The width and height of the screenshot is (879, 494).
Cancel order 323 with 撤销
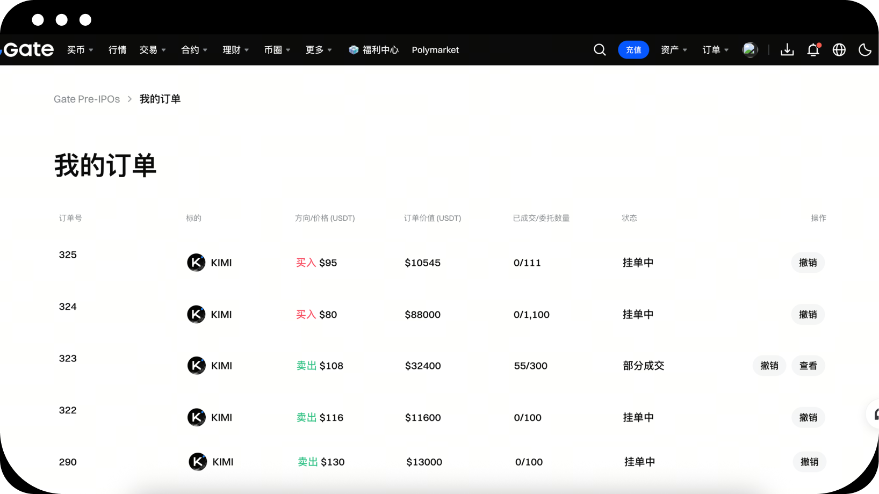tap(769, 366)
